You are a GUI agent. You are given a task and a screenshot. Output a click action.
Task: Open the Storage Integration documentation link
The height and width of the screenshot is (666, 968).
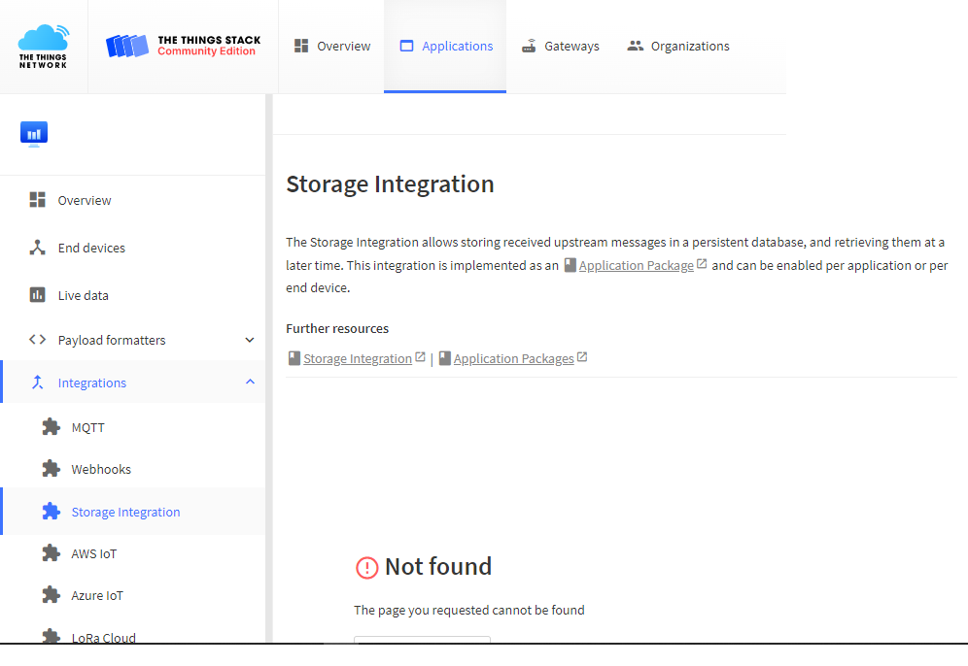coord(357,358)
